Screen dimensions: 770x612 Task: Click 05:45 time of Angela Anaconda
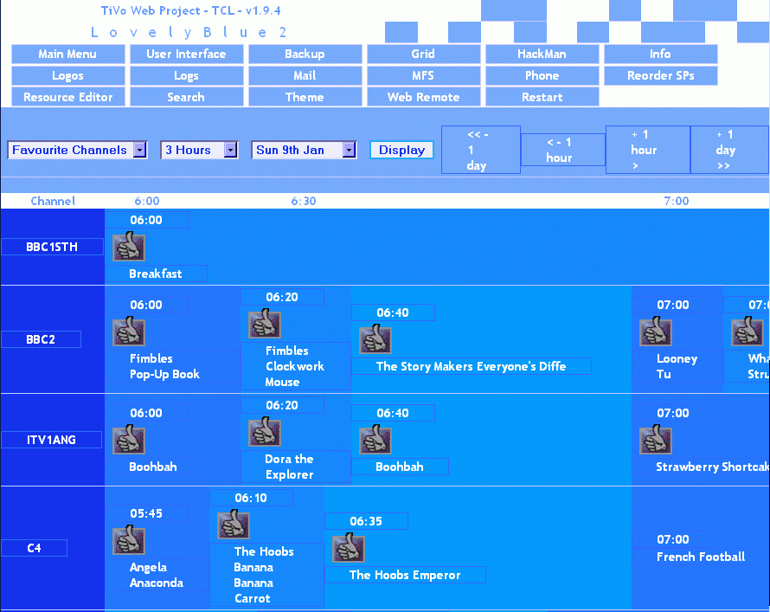(146, 514)
